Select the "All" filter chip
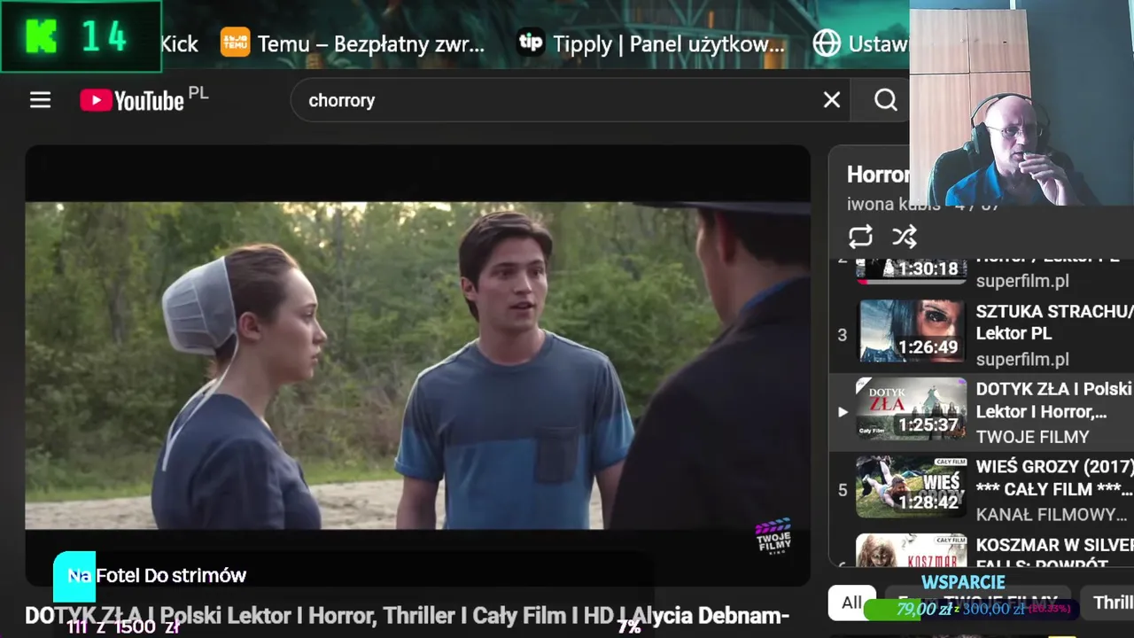 851,603
